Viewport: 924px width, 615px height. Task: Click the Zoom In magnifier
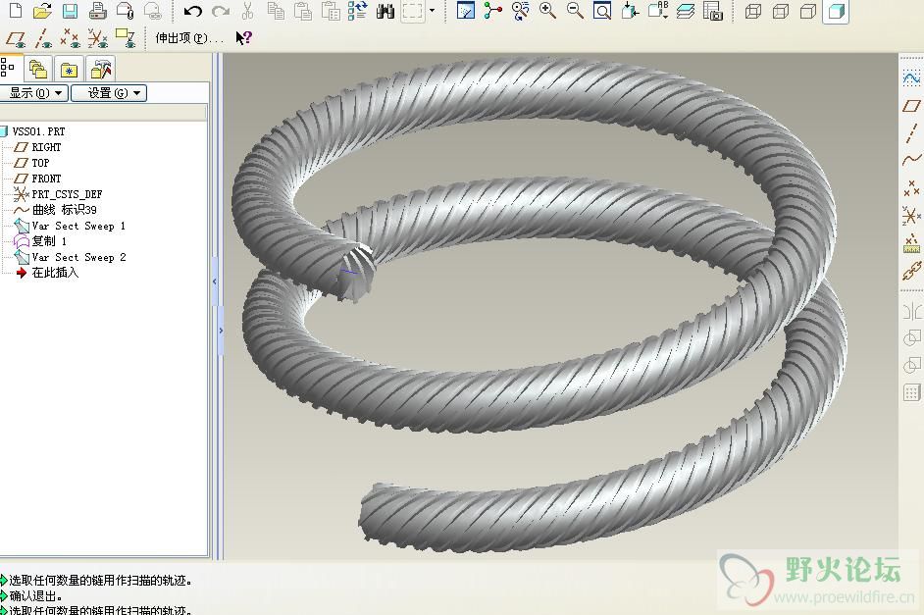[547, 11]
